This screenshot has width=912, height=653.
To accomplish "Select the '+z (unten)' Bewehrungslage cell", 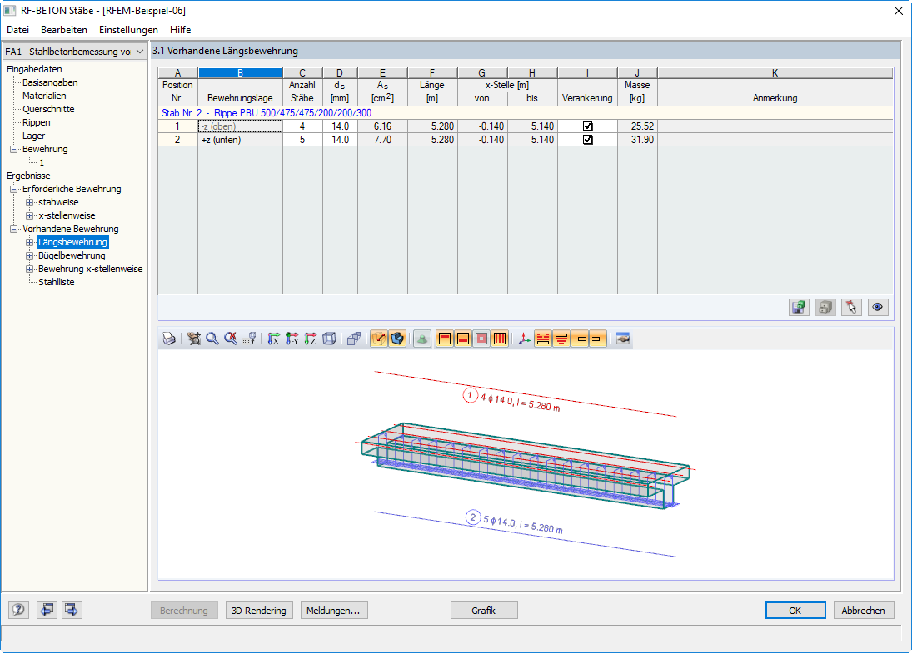I will click(240, 140).
